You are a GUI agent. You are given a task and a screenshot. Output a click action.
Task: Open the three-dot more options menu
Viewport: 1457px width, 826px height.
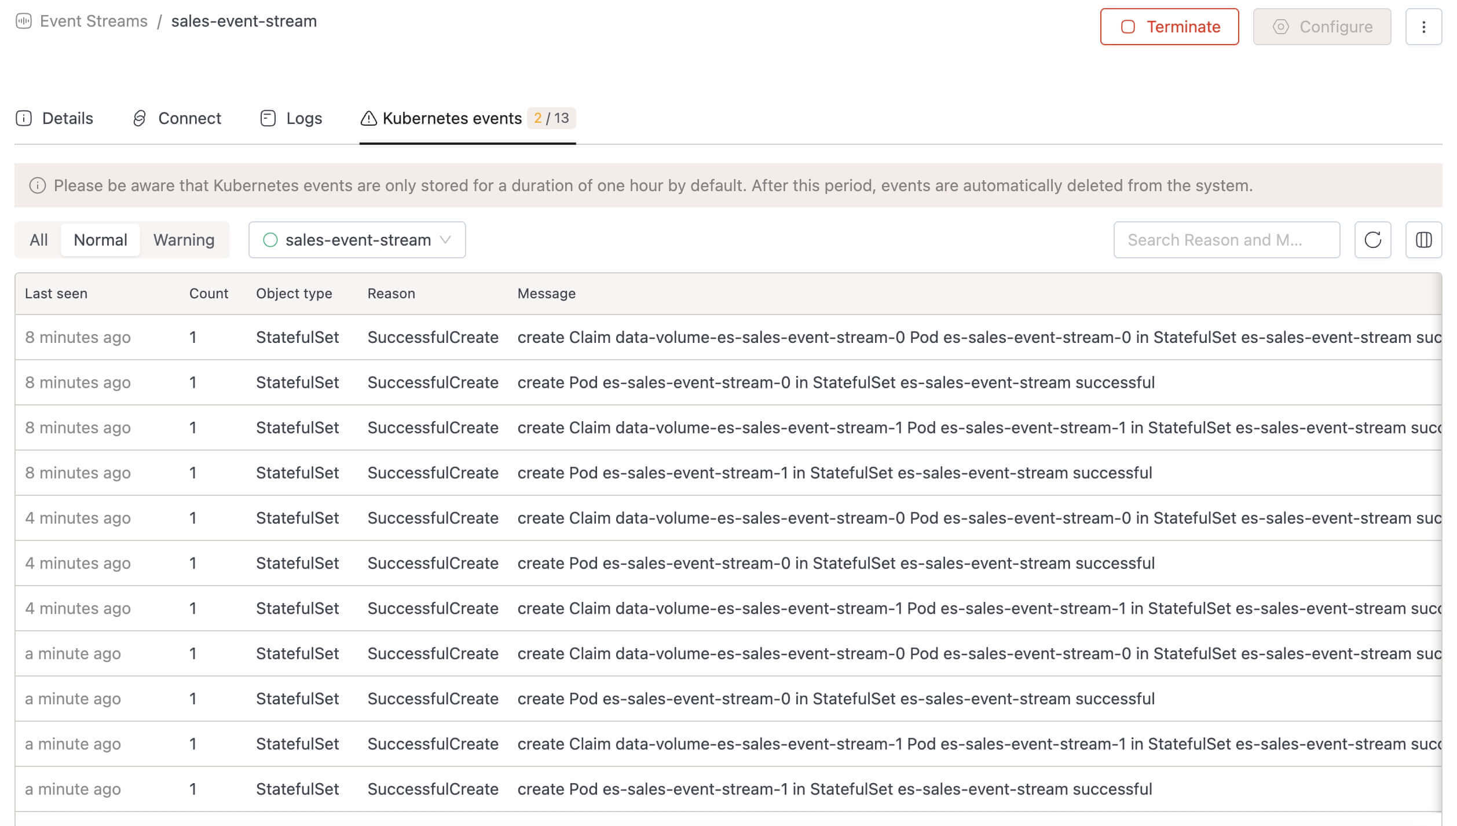click(x=1423, y=27)
